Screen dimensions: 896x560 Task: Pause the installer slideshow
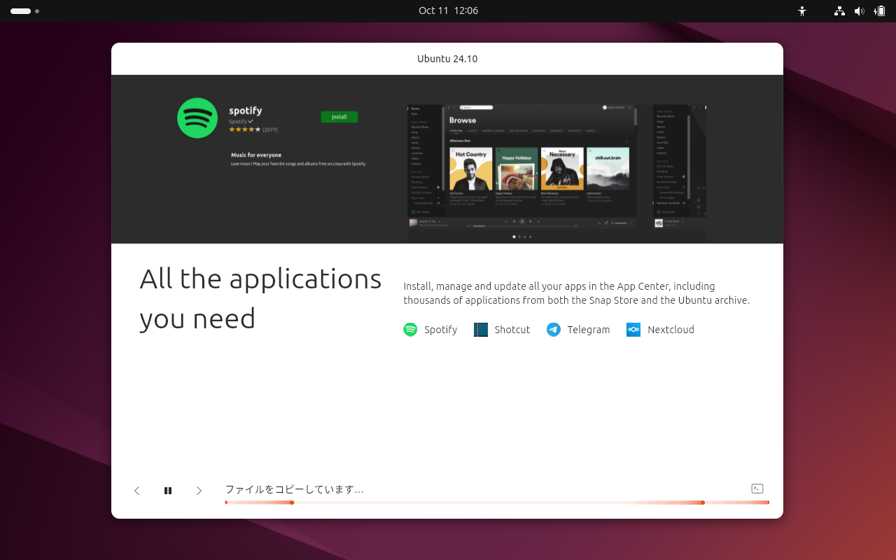pos(168,490)
